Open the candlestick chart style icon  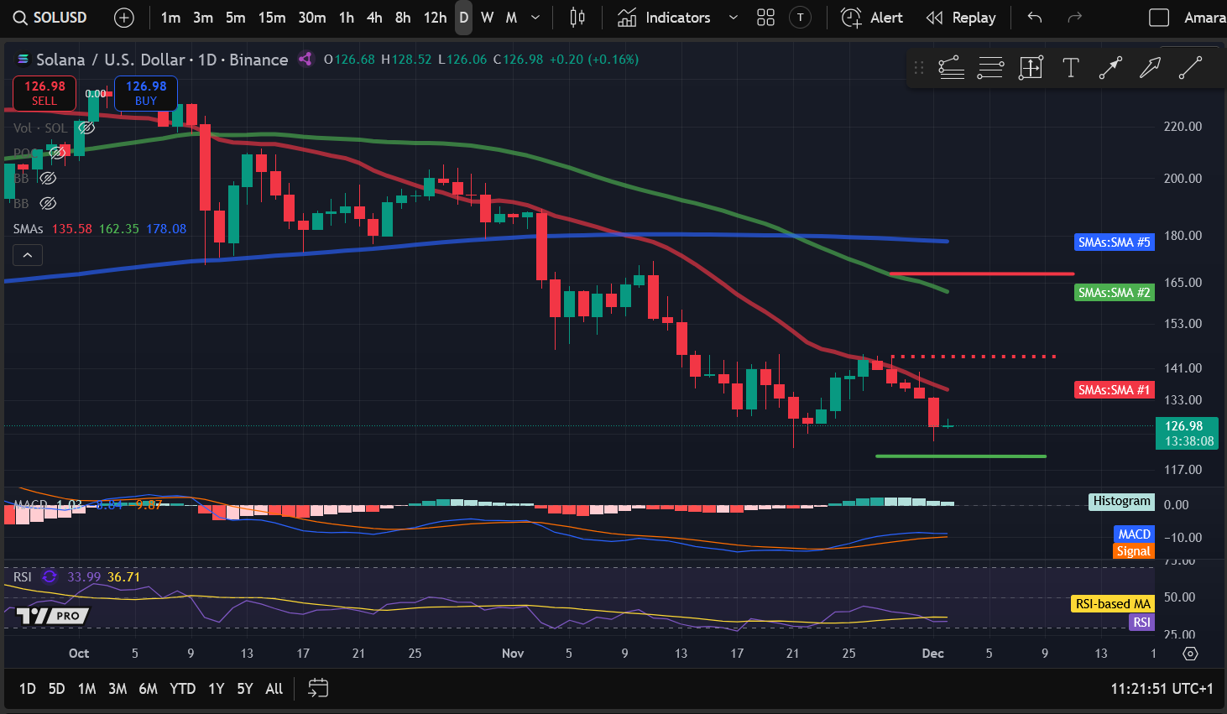pos(577,18)
